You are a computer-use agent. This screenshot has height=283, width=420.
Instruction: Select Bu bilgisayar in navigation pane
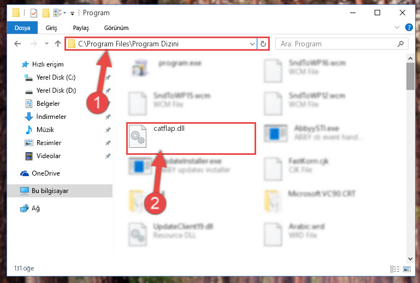[60, 191]
